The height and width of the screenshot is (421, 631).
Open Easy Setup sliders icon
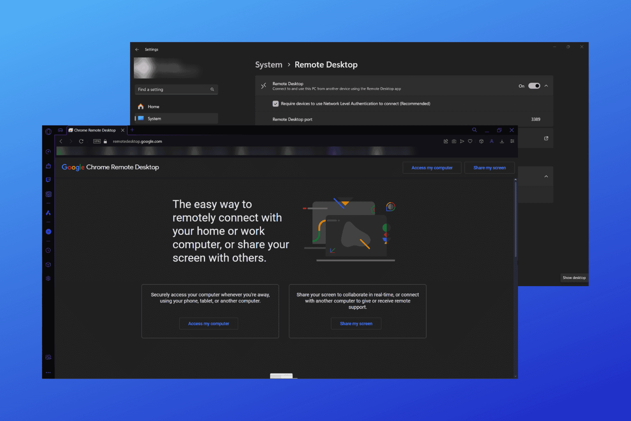[x=512, y=141]
